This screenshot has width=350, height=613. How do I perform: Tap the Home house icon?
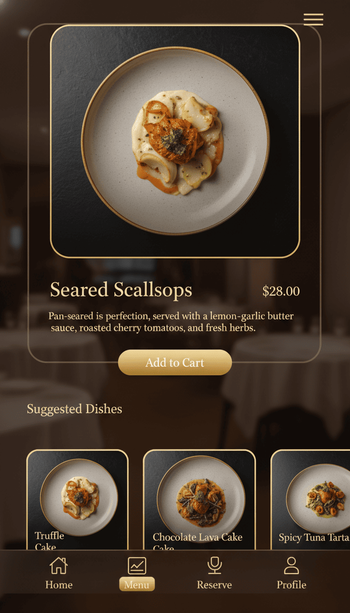pyautogui.click(x=59, y=566)
